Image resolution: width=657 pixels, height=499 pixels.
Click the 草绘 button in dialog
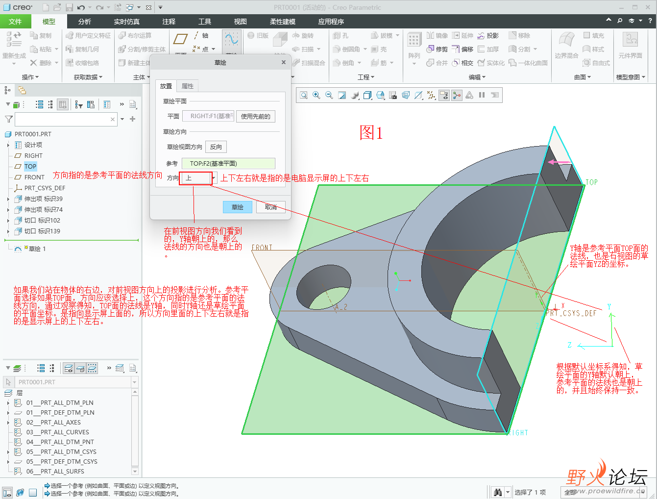pyautogui.click(x=238, y=207)
